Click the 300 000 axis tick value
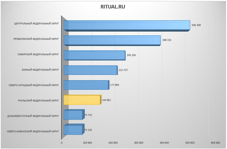This screenshot has height=149, width=227. [139, 143]
